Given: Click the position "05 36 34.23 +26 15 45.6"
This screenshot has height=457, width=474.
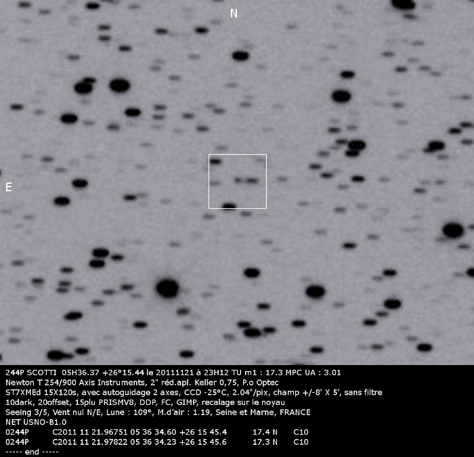Looking at the screenshot, I should 178,442.
